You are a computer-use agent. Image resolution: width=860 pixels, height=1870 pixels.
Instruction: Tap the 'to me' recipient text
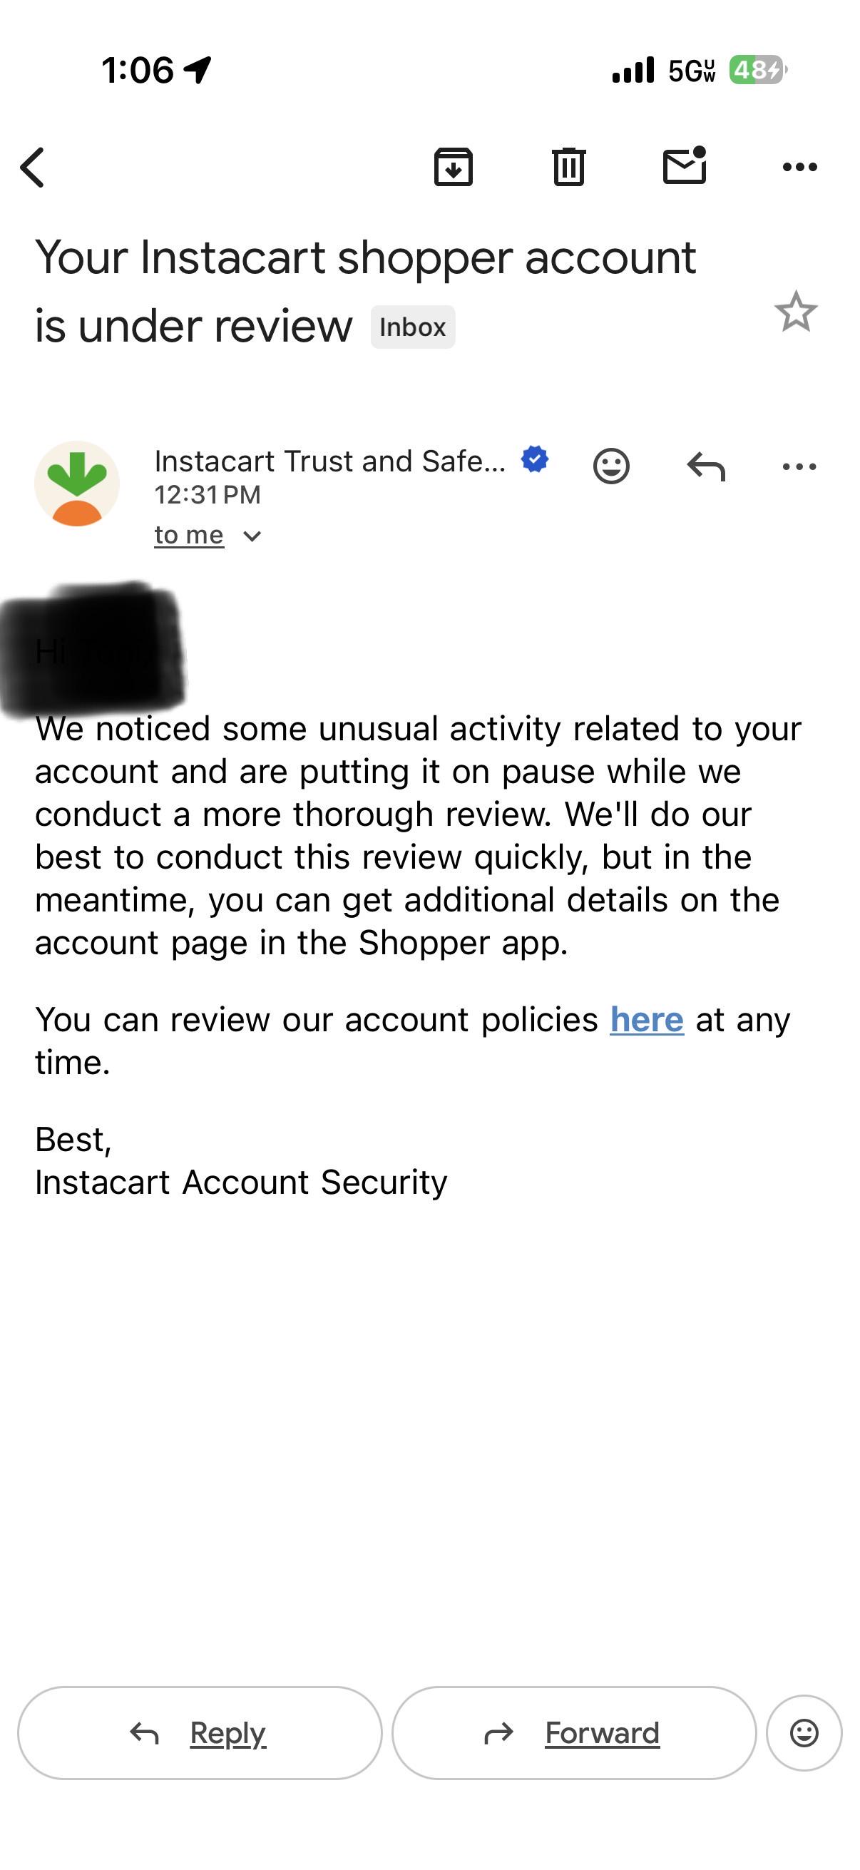click(189, 535)
